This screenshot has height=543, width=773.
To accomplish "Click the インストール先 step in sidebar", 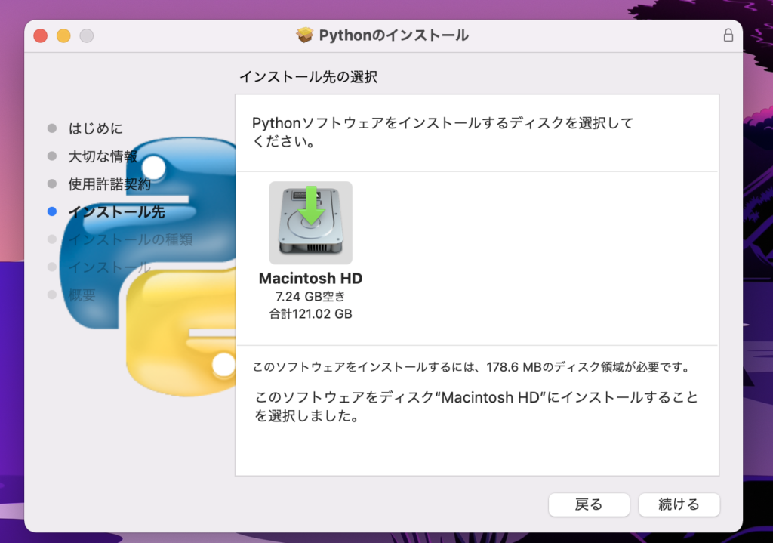I will click(116, 211).
